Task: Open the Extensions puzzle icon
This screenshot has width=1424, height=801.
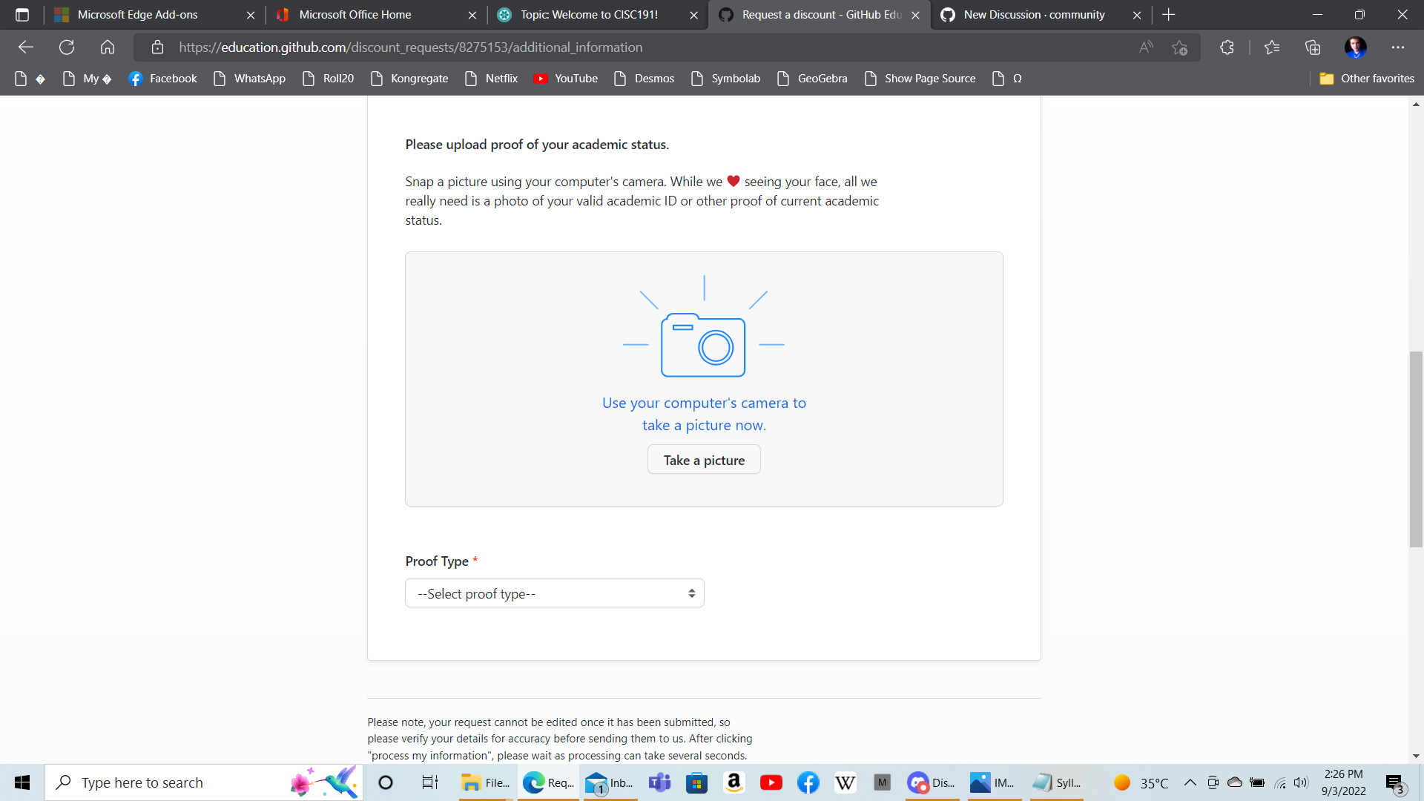Action: [x=1227, y=47]
